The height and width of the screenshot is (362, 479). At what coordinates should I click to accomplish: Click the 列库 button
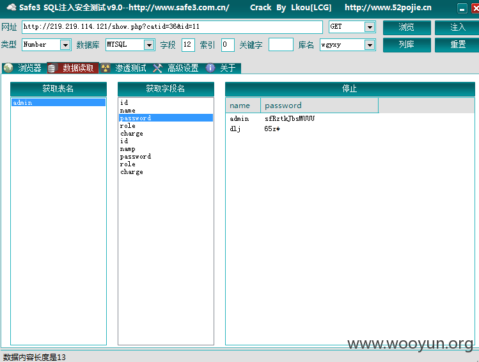[407, 45]
